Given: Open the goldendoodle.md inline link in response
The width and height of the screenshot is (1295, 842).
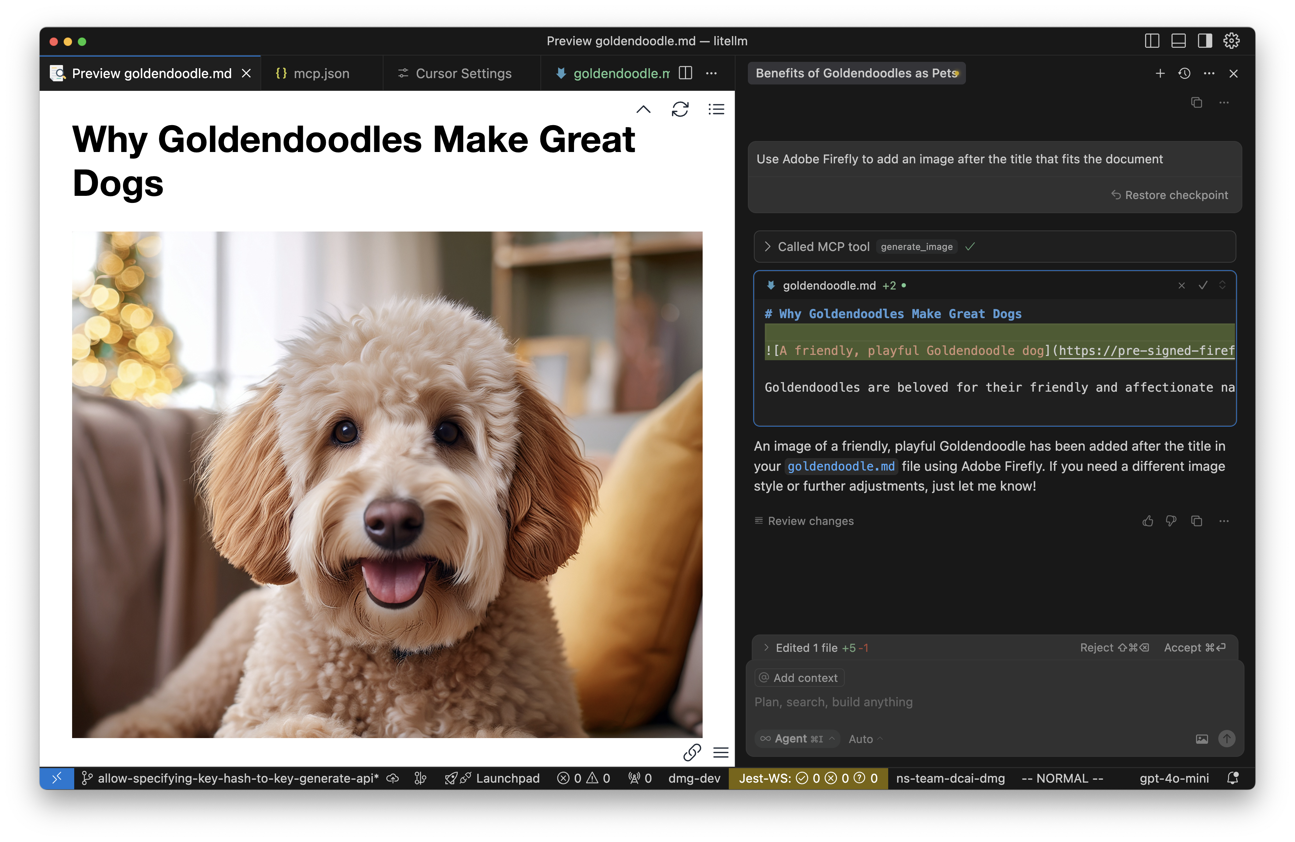Looking at the screenshot, I should pos(841,467).
